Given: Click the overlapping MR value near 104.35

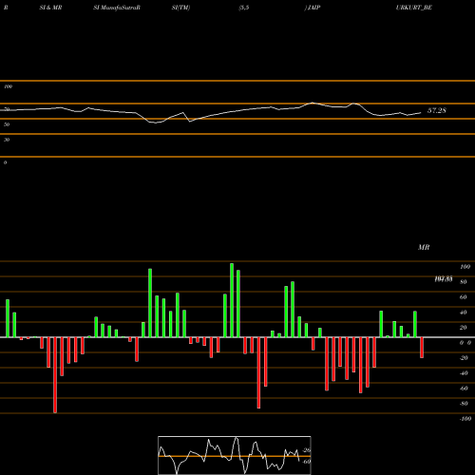Looking at the screenshot, I should coord(444,279).
